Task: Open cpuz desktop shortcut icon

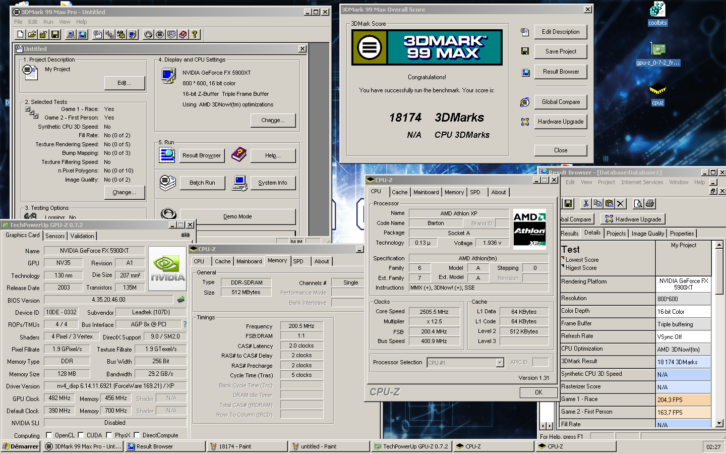Action: pyautogui.click(x=657, y=94)
